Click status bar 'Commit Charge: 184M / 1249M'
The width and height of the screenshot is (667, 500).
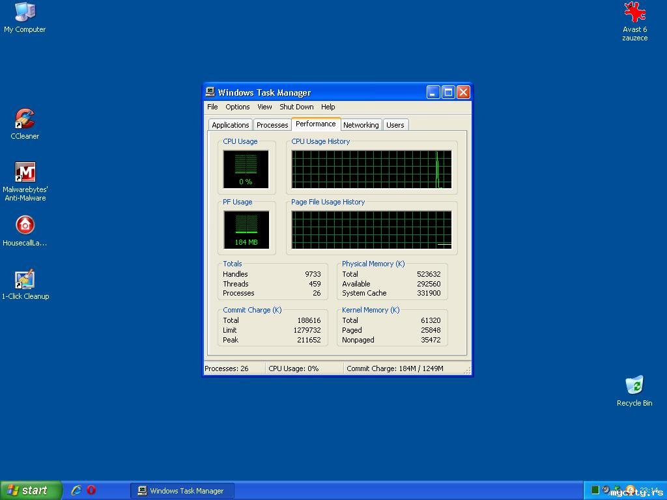pyautogui.click(x=395, y=368)
